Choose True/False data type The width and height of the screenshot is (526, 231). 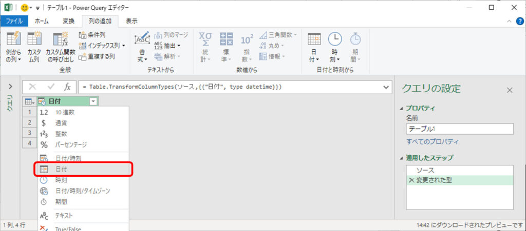point(83,228)
